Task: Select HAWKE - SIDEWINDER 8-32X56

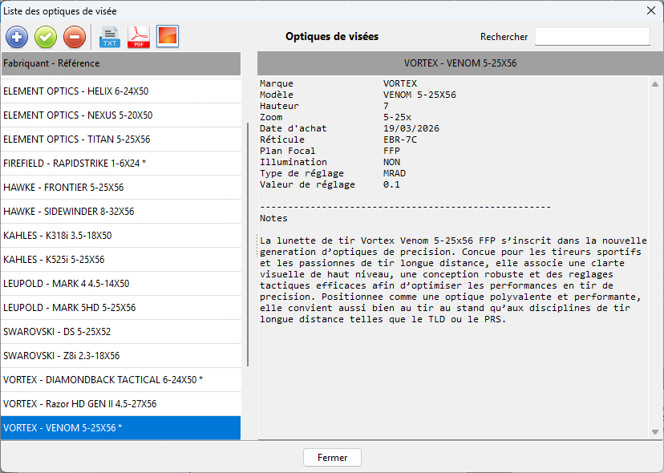Action: click(x=120, y=212)
